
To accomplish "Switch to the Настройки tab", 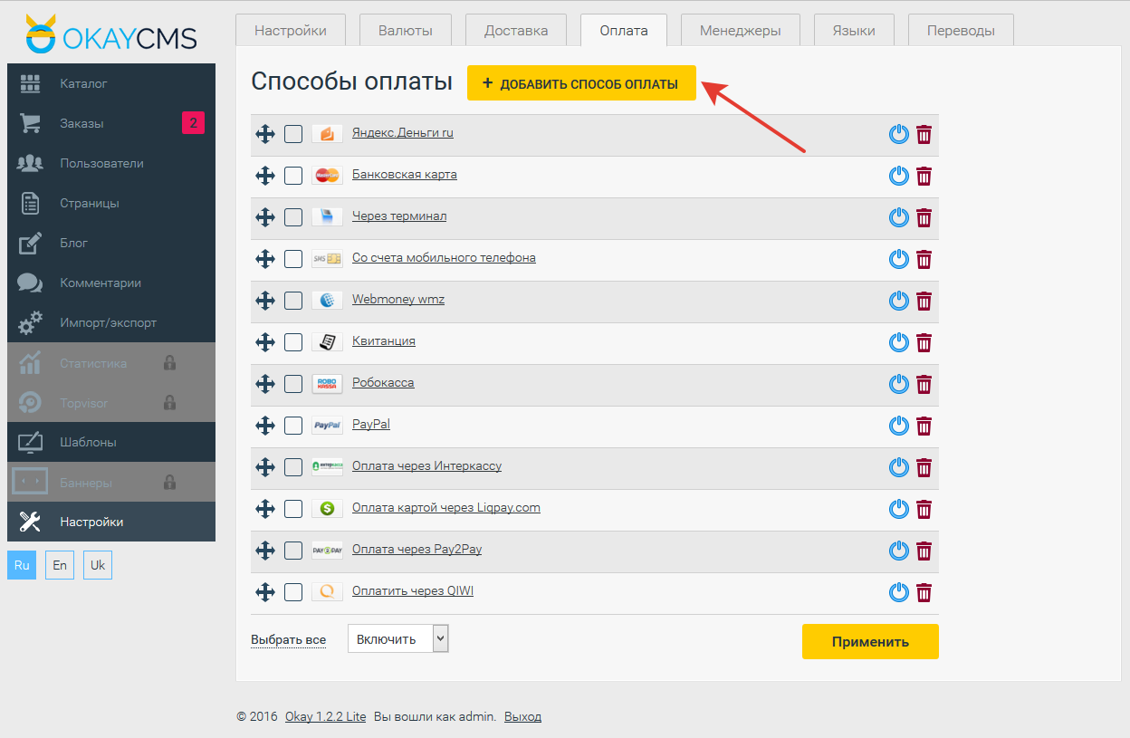I will click(x=291, y=30).
